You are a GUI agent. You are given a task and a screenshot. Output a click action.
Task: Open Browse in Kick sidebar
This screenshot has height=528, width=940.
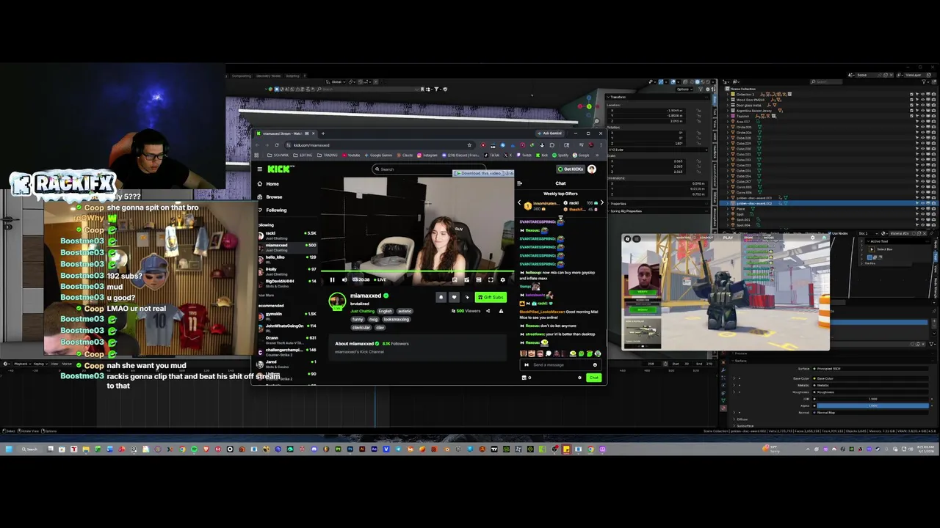[x=274, y=197]
